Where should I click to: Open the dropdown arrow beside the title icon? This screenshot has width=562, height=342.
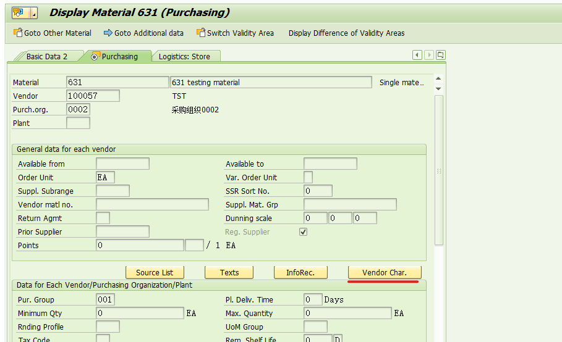(x=33, y=13)
